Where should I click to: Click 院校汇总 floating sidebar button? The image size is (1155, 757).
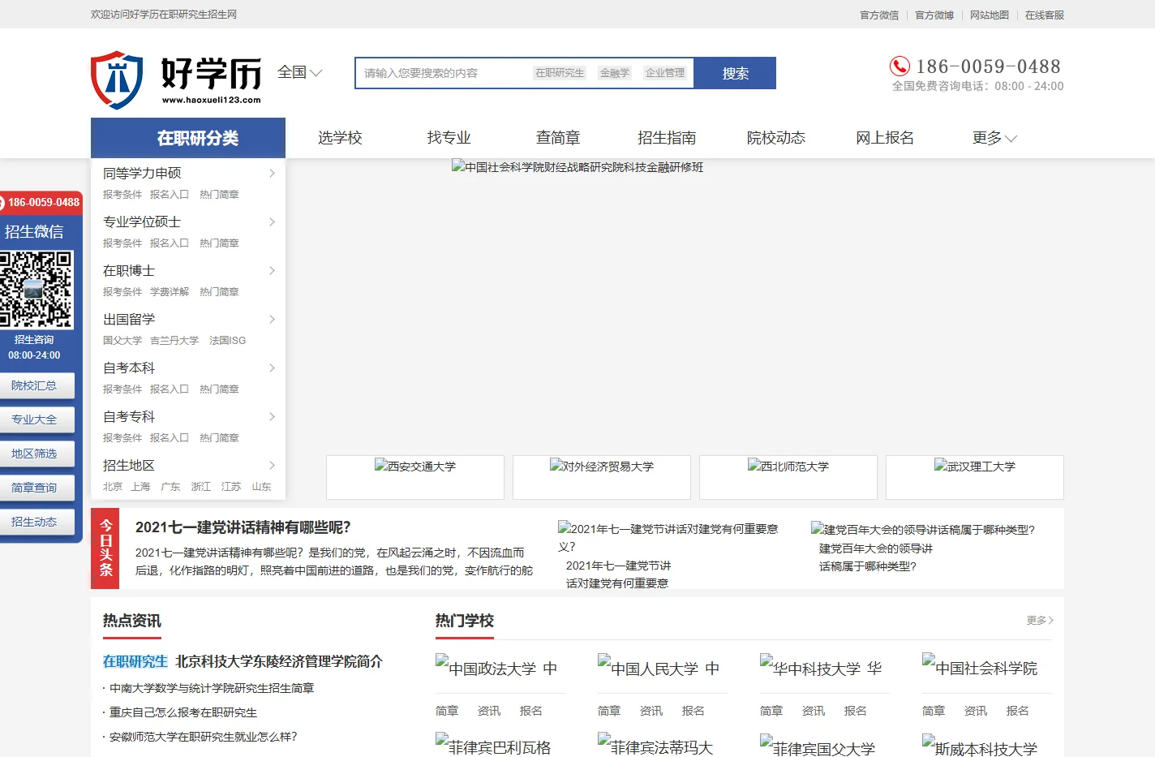[36, 385]
